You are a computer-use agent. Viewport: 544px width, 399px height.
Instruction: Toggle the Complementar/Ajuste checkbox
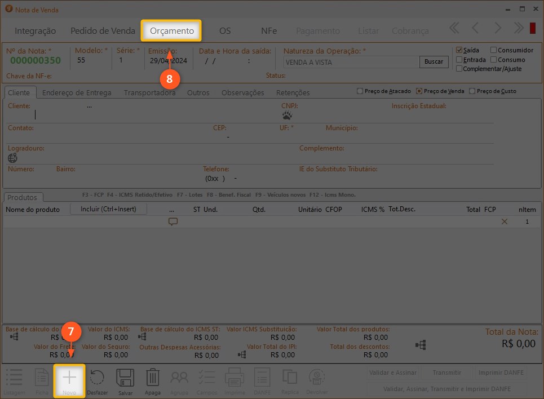click(459, 69)
